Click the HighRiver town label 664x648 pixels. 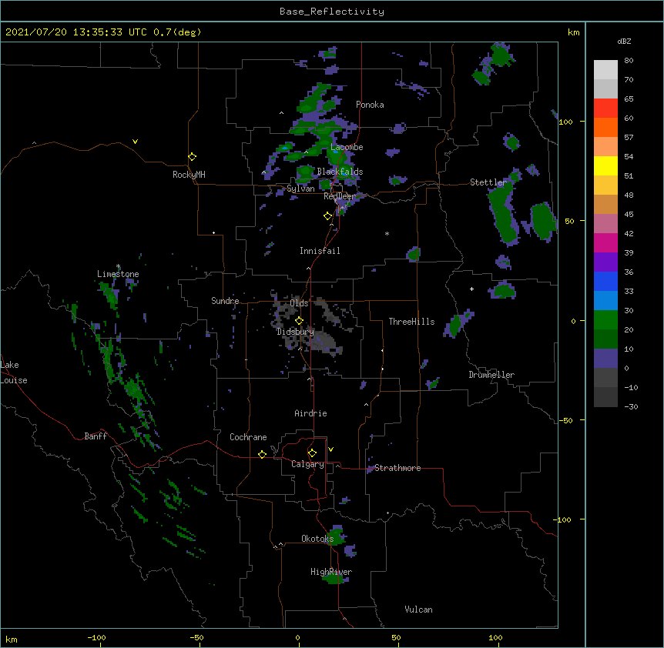331,572
